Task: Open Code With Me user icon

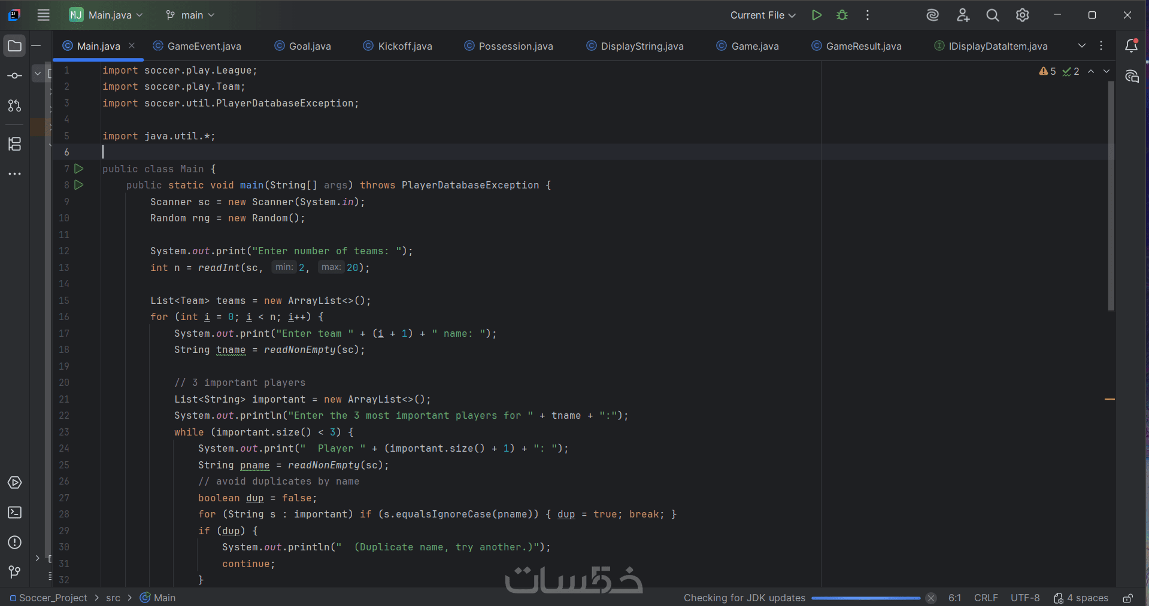Action: 963,15
